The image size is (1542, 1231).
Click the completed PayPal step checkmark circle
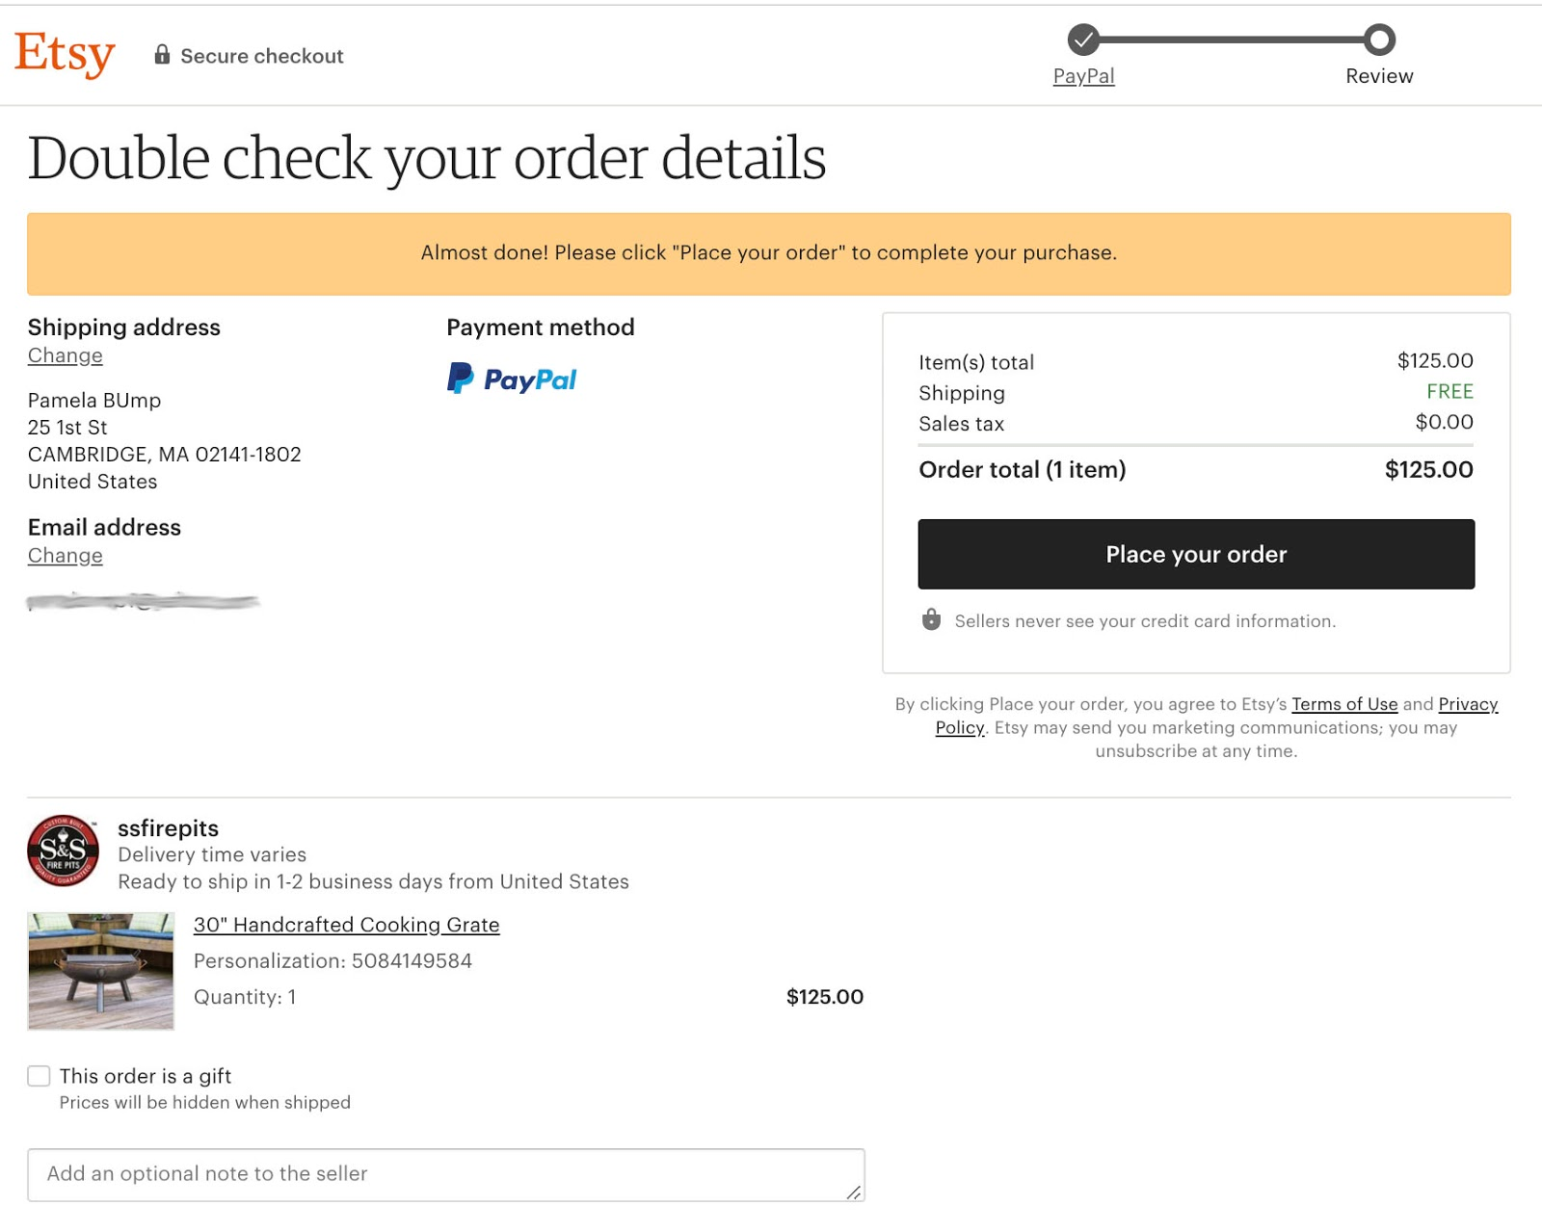(1083, 39)
